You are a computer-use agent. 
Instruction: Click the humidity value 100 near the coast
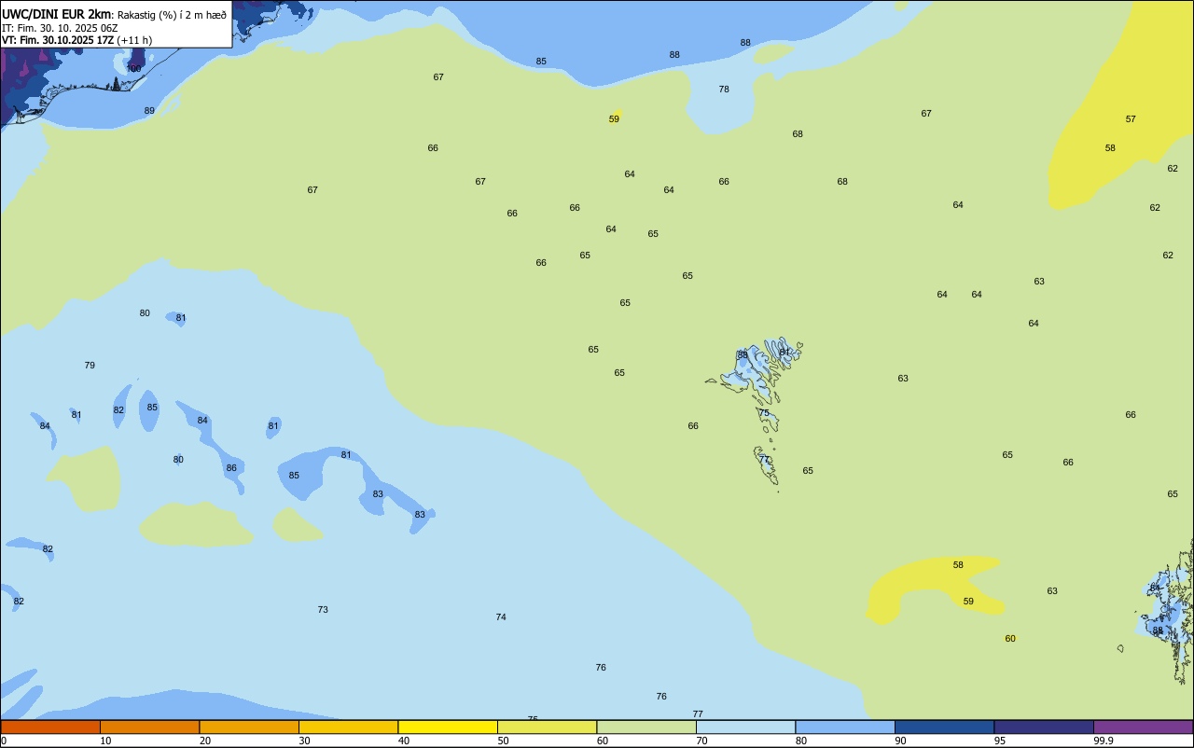click(134, 69)
